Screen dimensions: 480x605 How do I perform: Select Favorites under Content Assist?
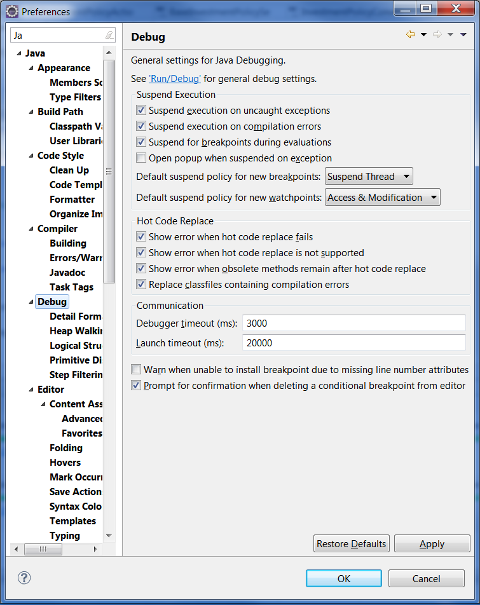click(x=82, y=433)
